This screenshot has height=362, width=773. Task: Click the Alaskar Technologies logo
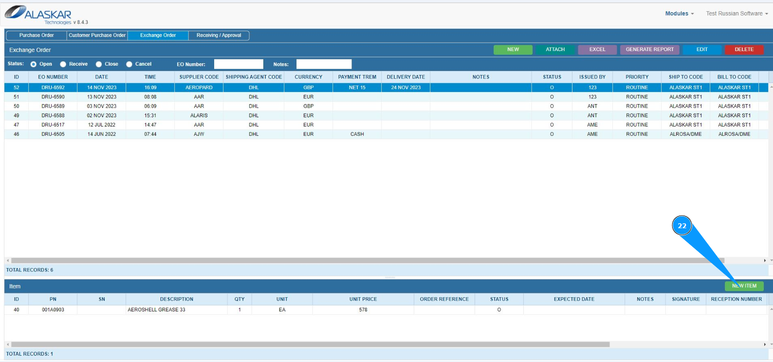pyautogui.click(x=39, y=14)
